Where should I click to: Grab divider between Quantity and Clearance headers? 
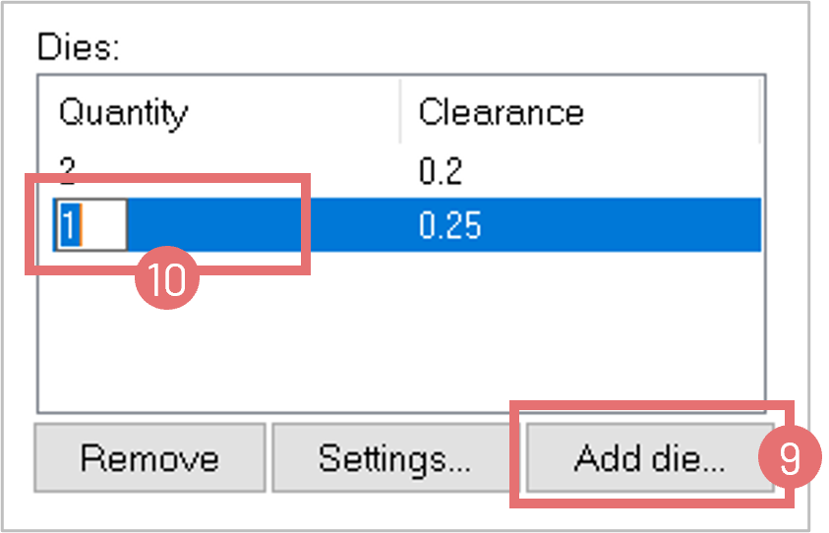pos(400,111)
